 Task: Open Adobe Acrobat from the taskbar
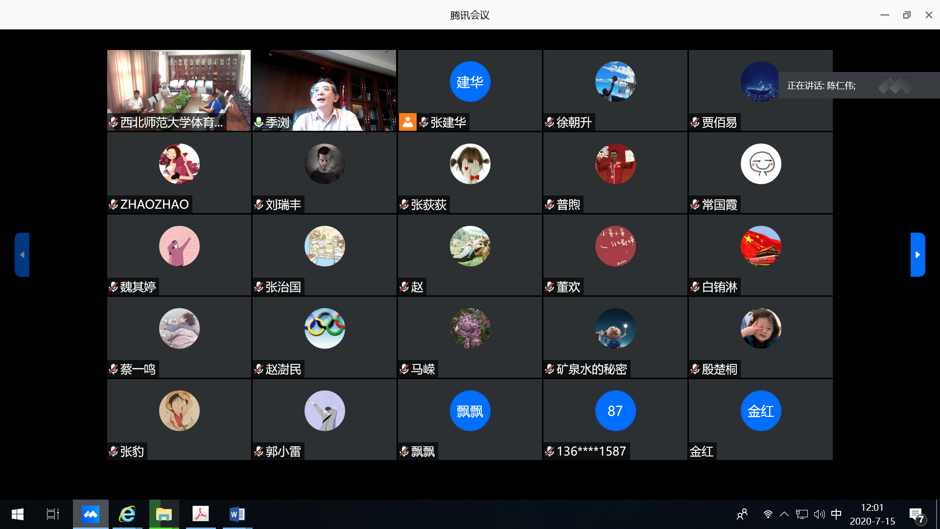click(201, 514)
